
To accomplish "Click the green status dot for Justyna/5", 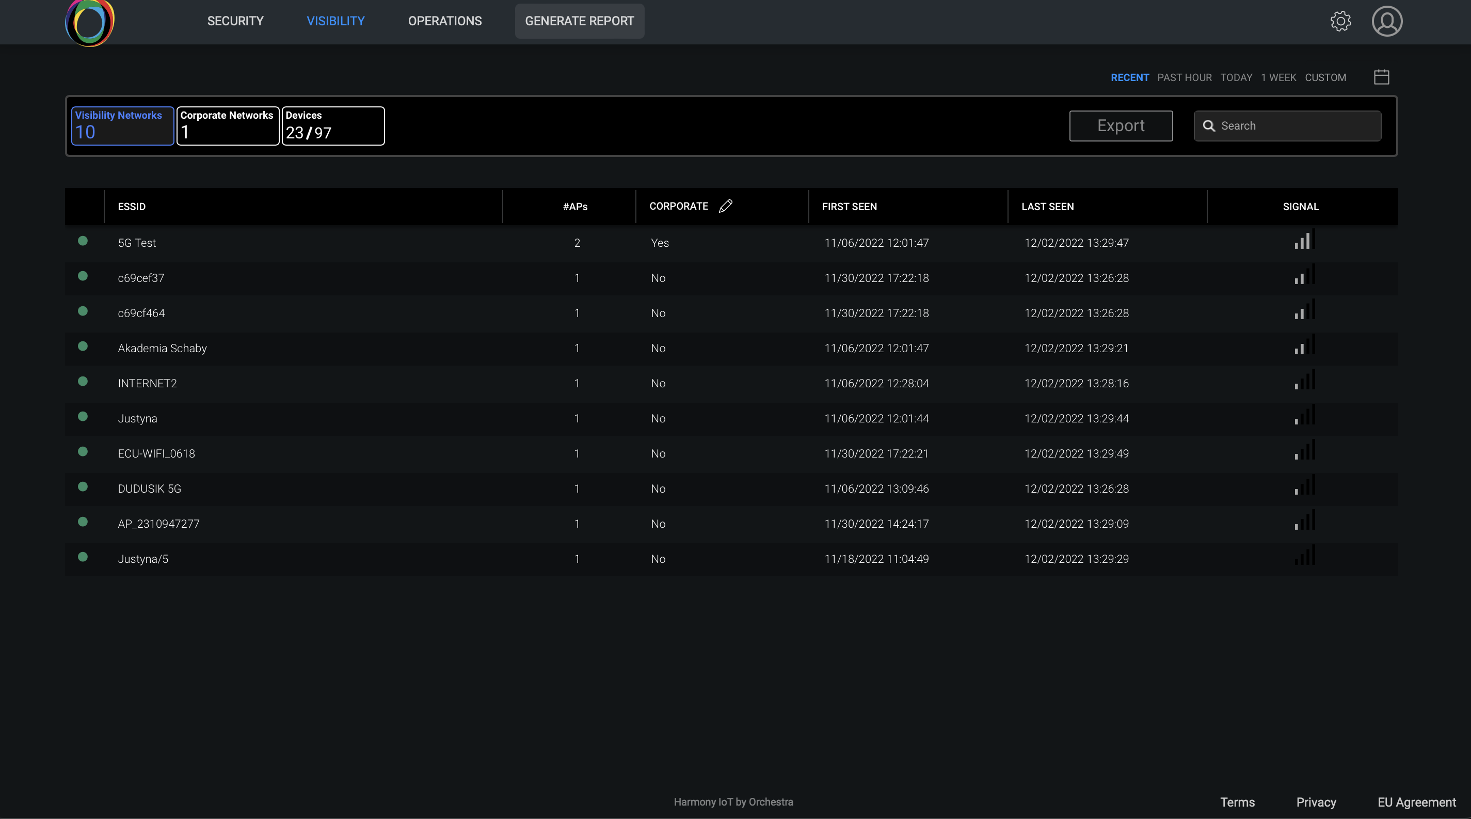I will point(83,557).
